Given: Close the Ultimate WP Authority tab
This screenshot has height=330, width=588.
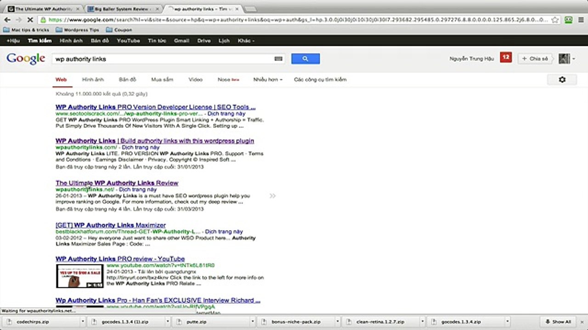Looking at the screenshot, I should click(x=78, y=9).
